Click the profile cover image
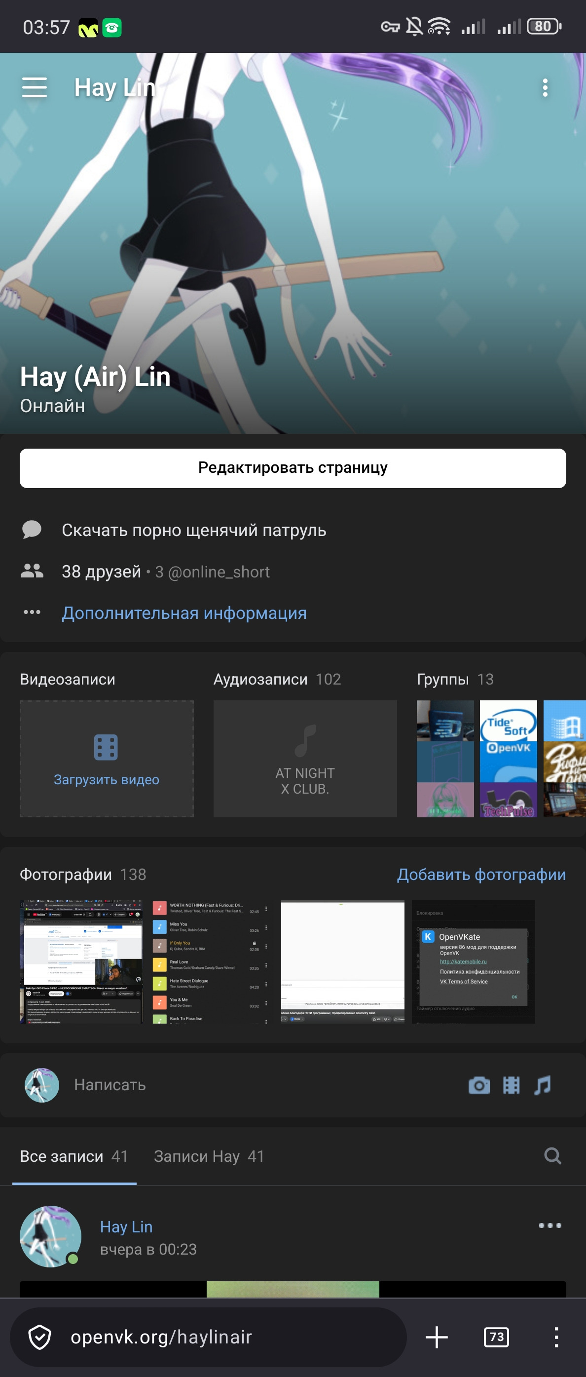Viewport: 586px width, 1377px height. pos(293,243)
